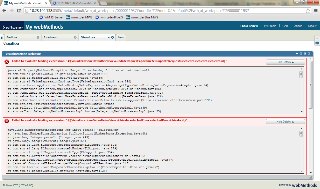320x189 pixels.
Task: Hide details of the updateRequests binding error
Action: coord(285,62)
